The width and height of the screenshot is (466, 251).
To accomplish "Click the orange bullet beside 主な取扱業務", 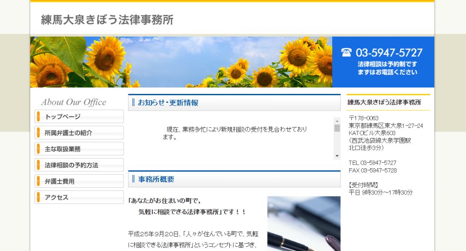I will coord(37,149).
